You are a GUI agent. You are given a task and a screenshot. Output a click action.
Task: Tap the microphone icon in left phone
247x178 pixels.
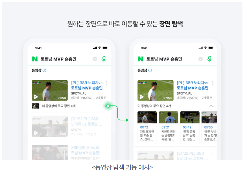click(x=104, y=59)
